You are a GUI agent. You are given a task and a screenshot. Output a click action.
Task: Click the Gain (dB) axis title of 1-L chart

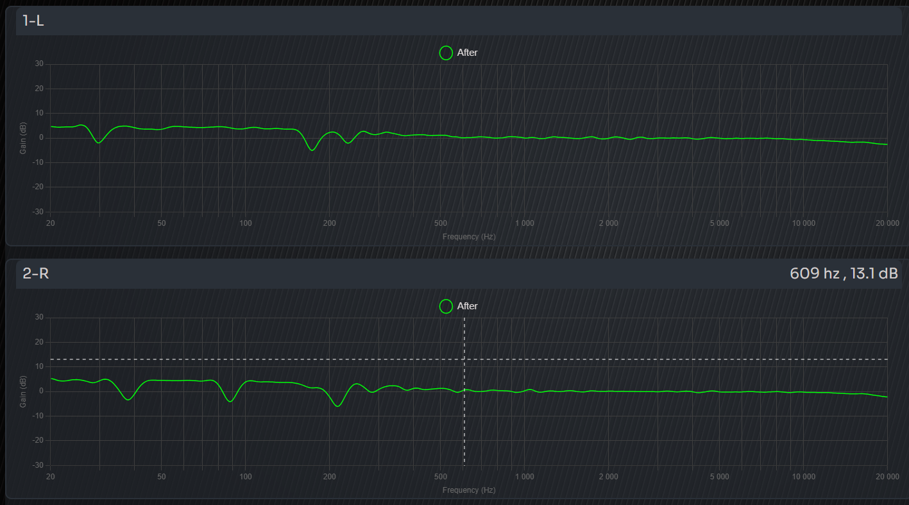tap(23, 138)
